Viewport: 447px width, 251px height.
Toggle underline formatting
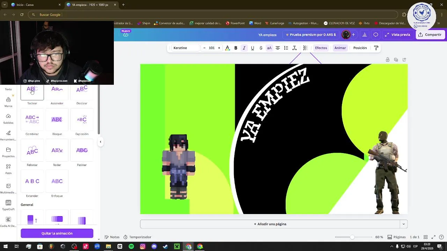pyautogui.click(x=252, y=48)
